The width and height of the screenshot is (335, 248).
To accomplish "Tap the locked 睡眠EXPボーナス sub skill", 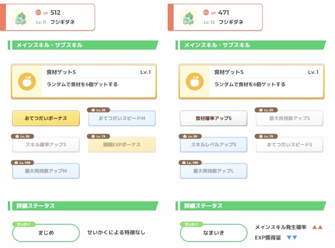I will click(x=122, y=145).
